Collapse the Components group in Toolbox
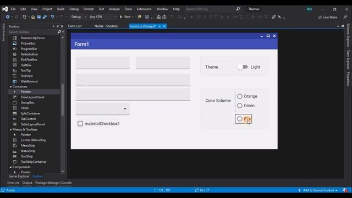Image resolution: width=352 pixels, height=198 pixels. [10, 167]
